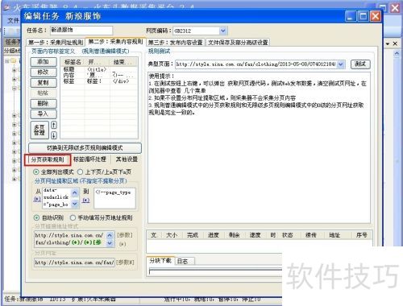Screen dimensions: 403x306
Task: Click the 结束 column header in tag list
Action: [123, 62]
